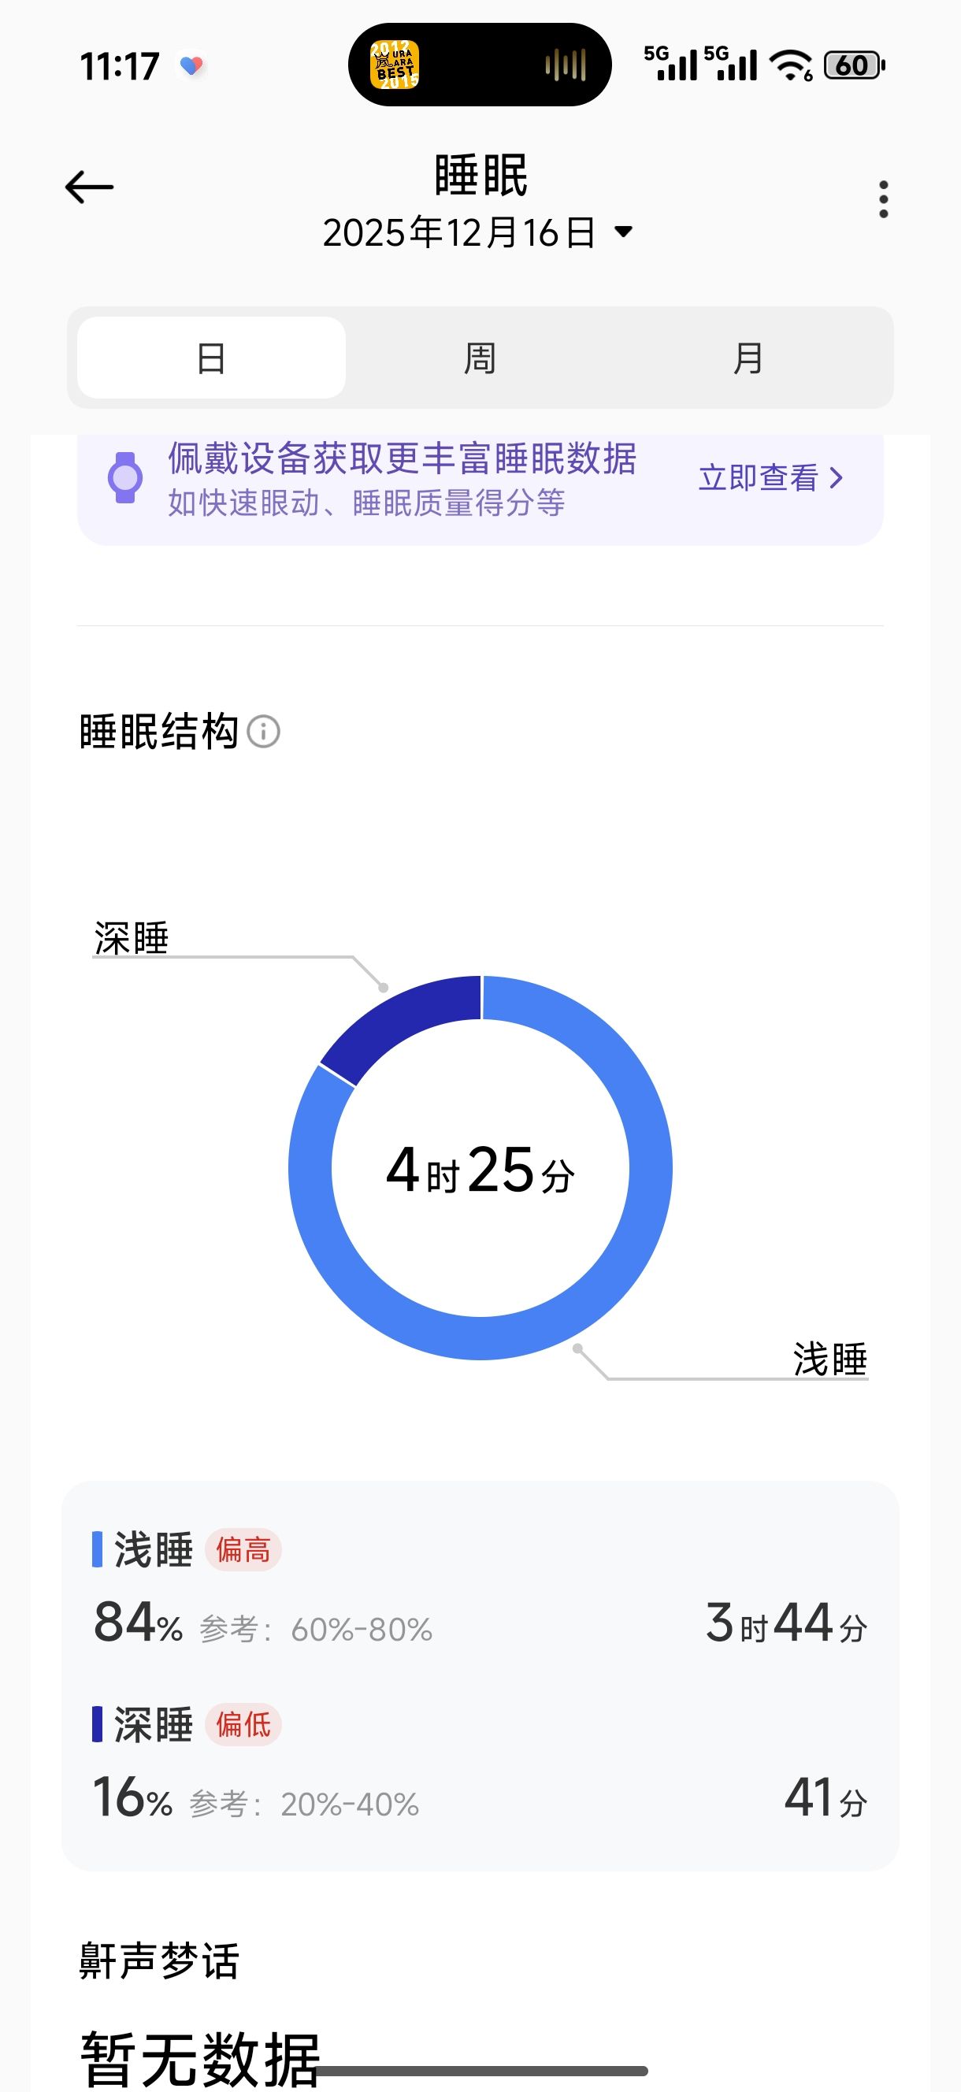
Task: Tap the 佩戴设备获取更丰富睡眠数据 banner title
Action: pos(402,458)
